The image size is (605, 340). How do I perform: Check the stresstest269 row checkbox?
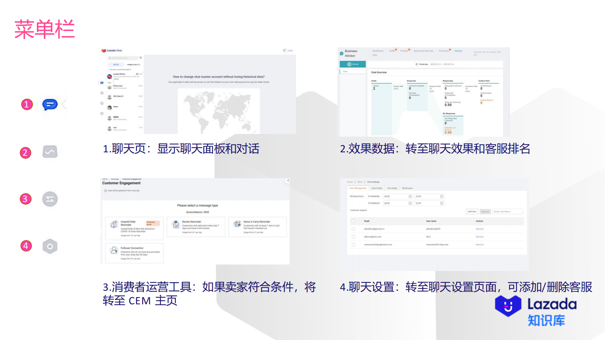353,244
